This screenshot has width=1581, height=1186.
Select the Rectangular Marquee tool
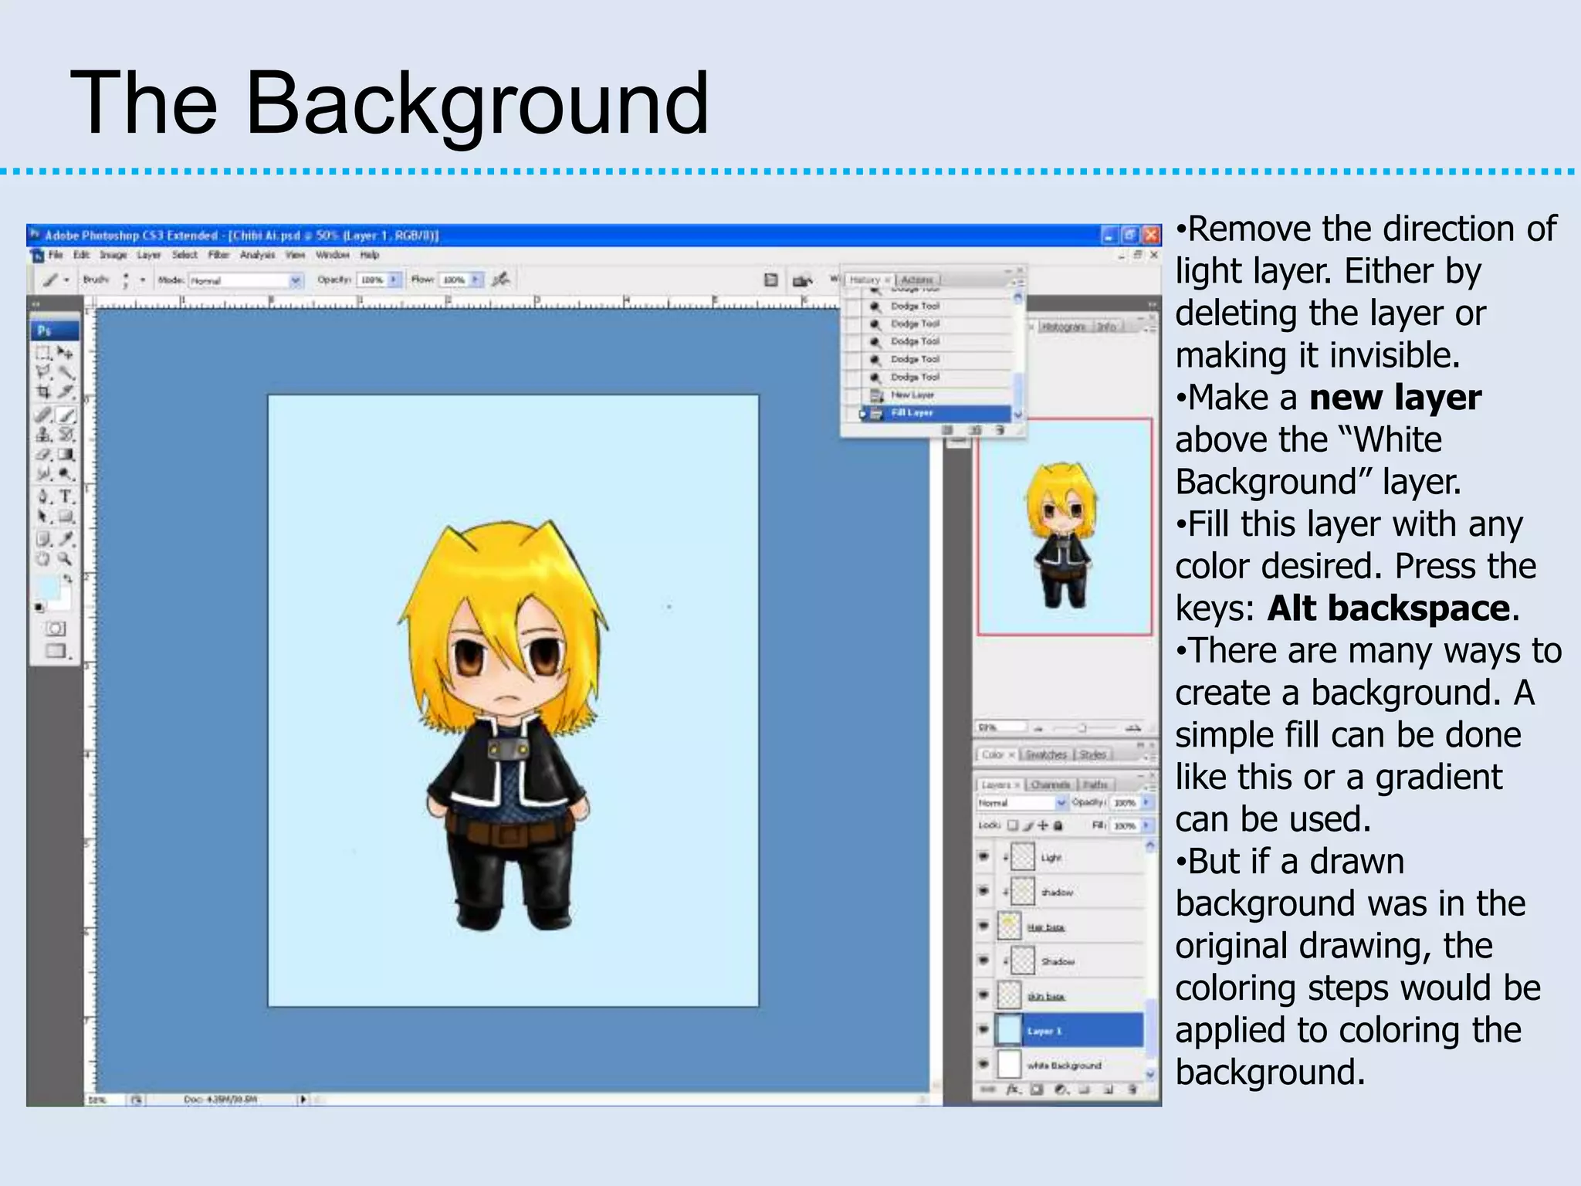click(43, 353)
